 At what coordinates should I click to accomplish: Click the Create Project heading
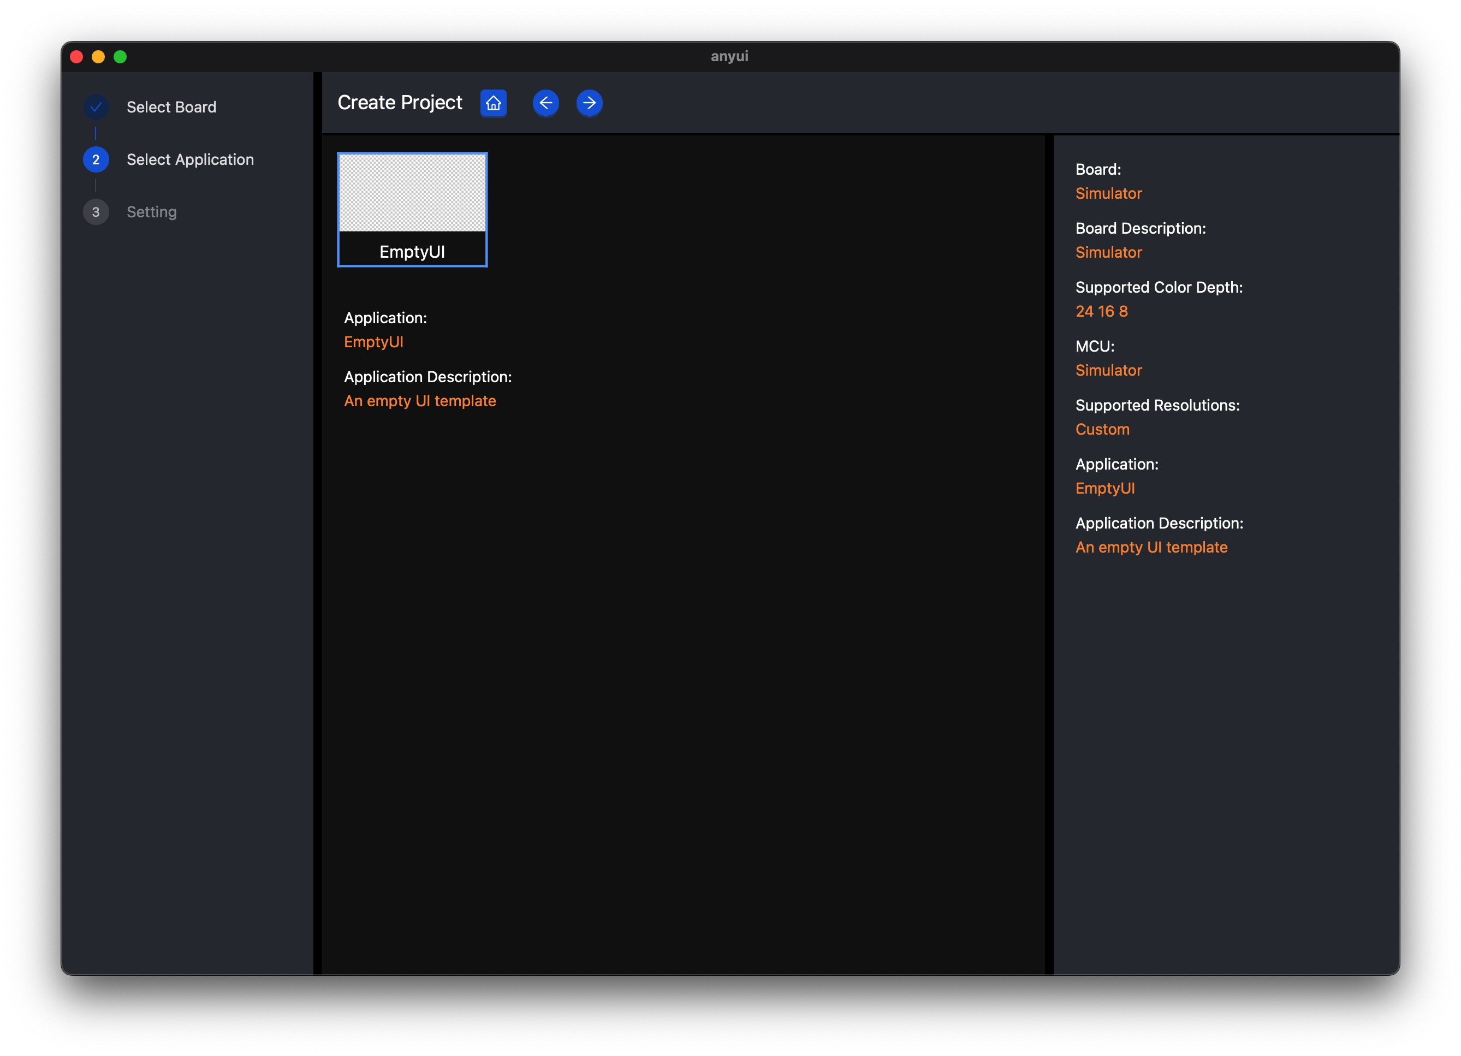coord(400,103)
